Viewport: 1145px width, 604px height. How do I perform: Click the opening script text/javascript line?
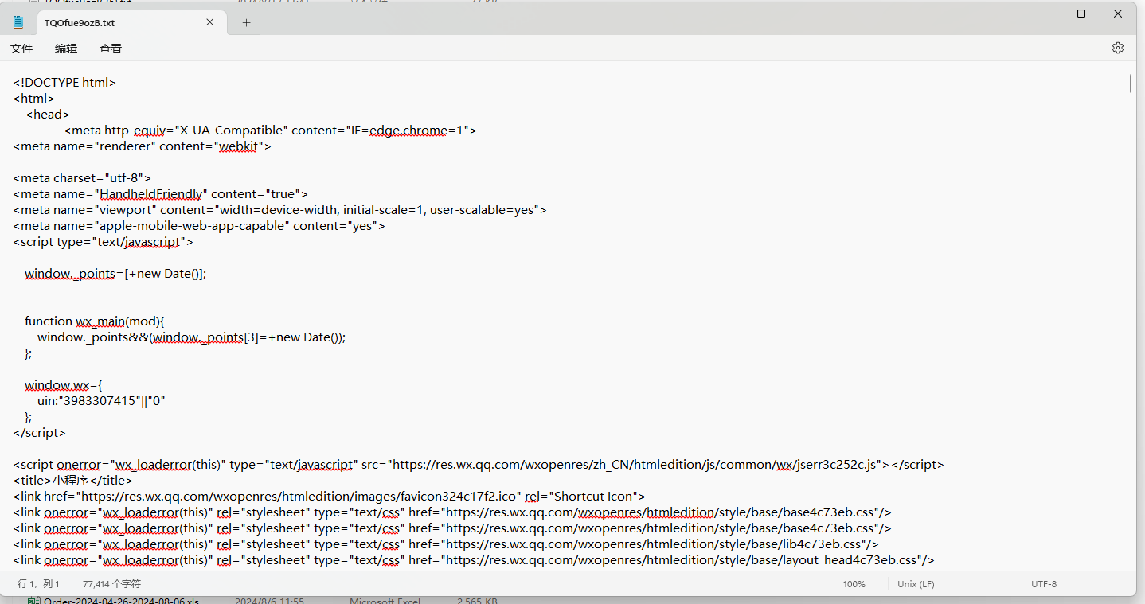pyautogui.click(x=103, y=241)
